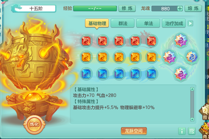Switch to the 治疗加成 tab
The height and width of the screenshot is (139, 209).
(174, 23)
